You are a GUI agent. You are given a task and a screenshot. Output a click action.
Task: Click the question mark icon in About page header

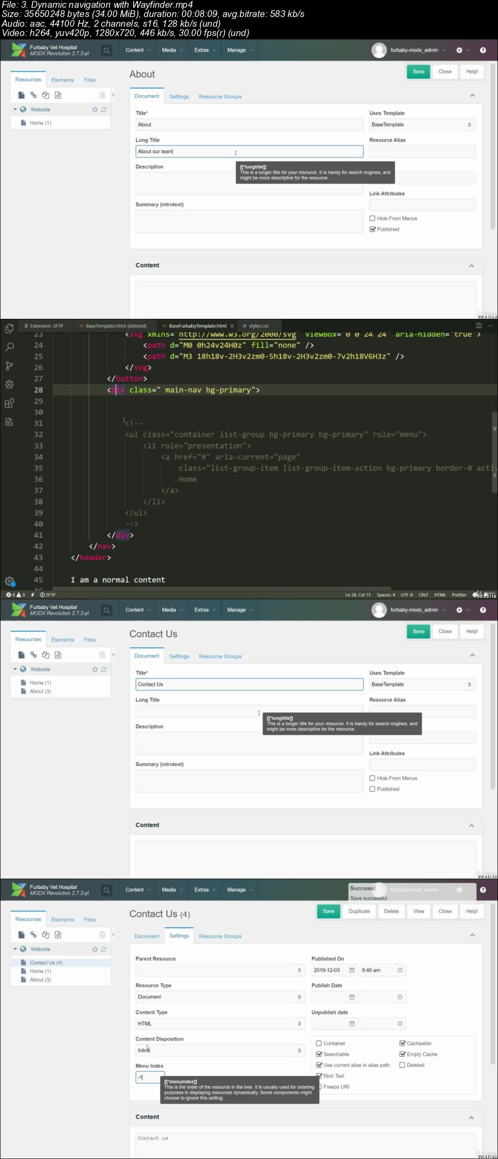point(483,50)
